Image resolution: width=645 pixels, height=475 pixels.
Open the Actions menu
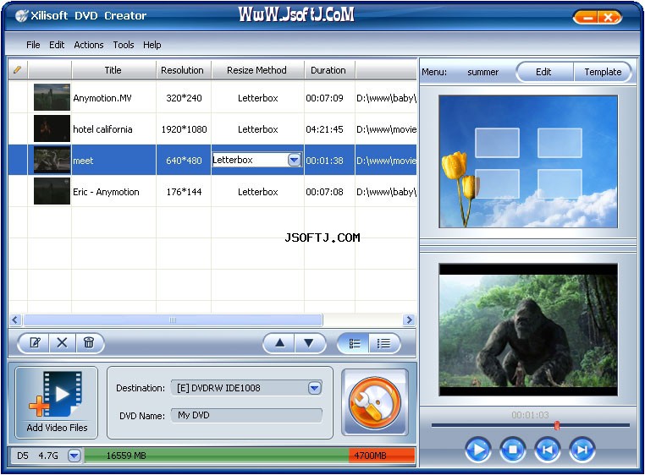(89, 45)
